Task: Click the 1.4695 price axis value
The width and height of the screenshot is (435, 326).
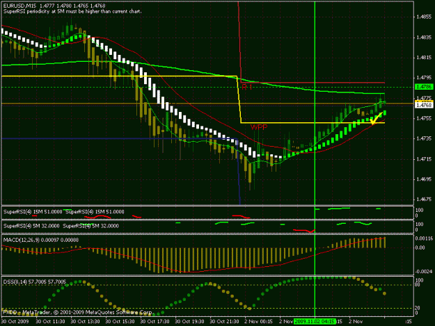Action: (424, 179)
